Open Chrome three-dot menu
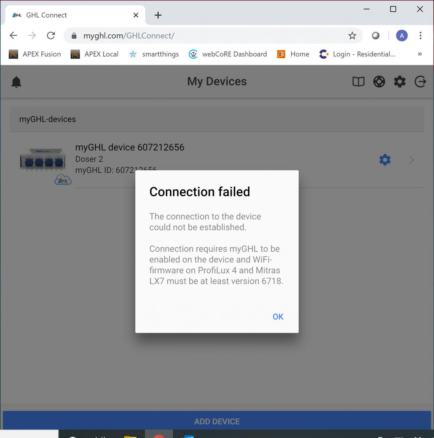 [x=420, y=35]
